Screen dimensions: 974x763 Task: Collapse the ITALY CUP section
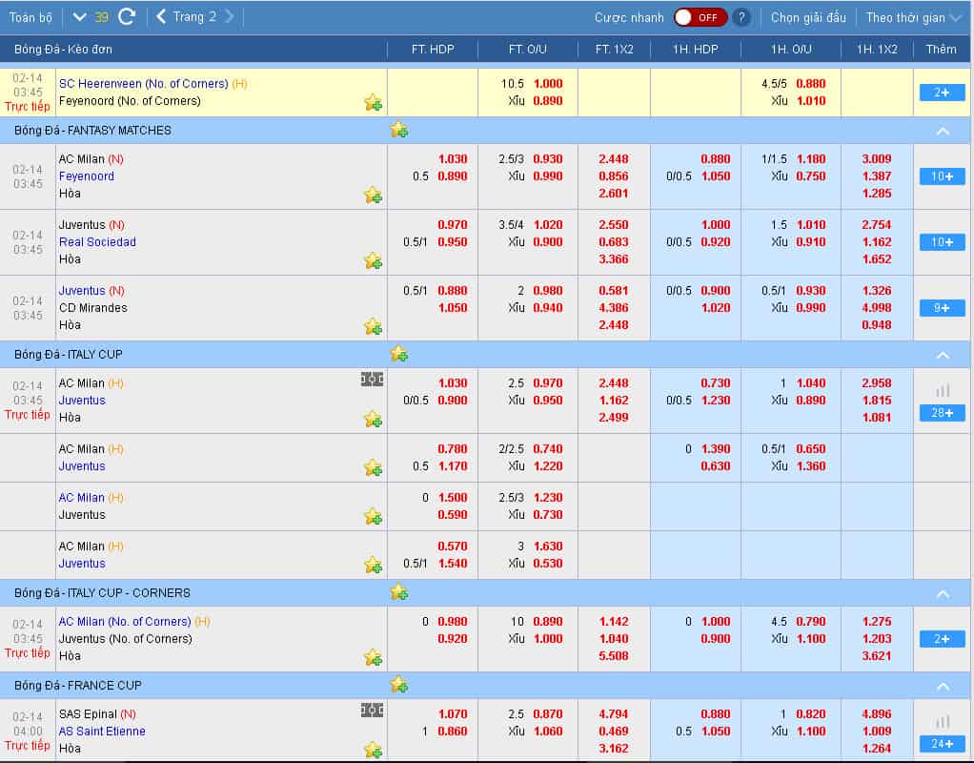click(x=943, y=355)
